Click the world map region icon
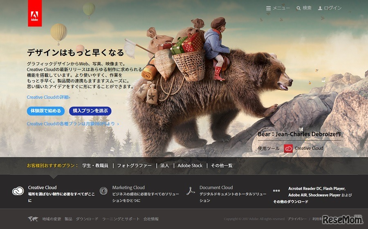 point(33,219)
